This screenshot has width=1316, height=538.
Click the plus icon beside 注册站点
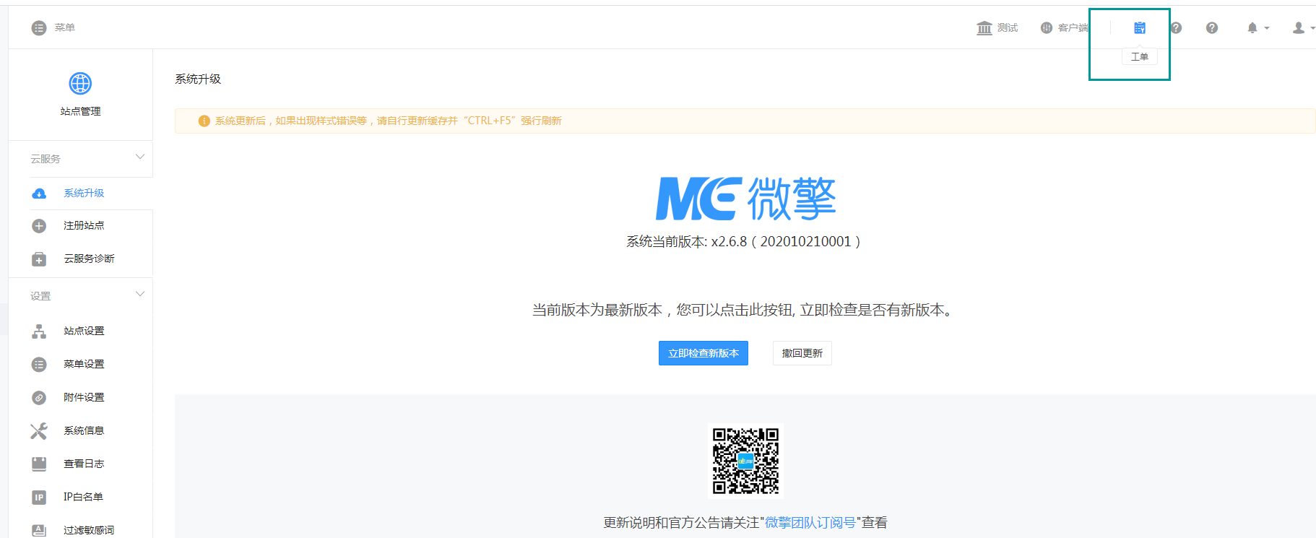pyautogui.click(x=39, y=226)
